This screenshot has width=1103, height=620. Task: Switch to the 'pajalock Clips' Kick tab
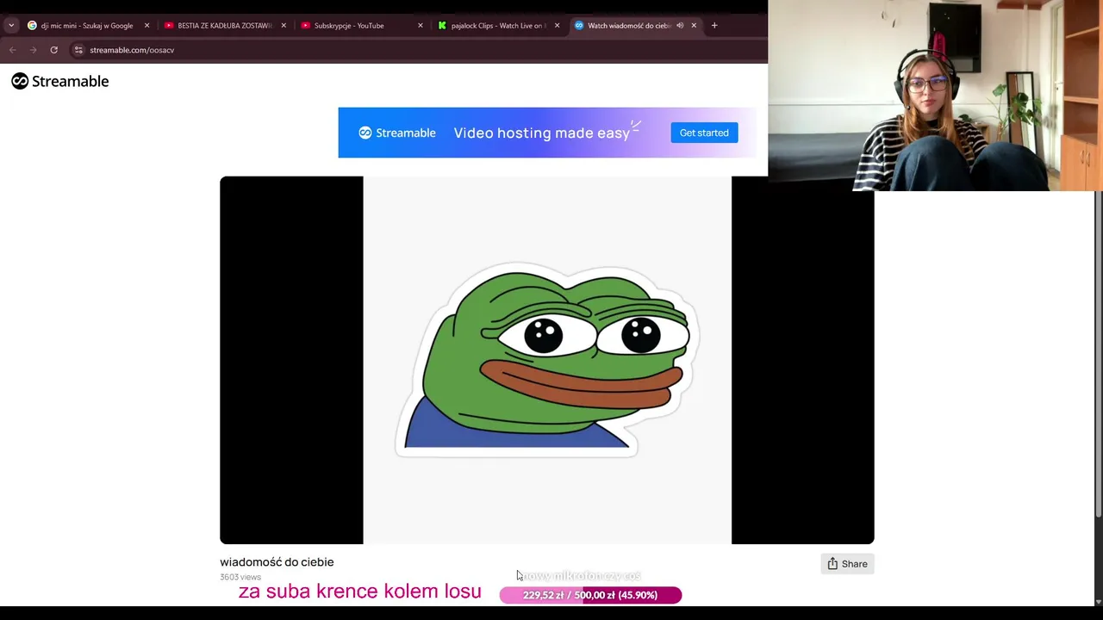pos(497,26)
